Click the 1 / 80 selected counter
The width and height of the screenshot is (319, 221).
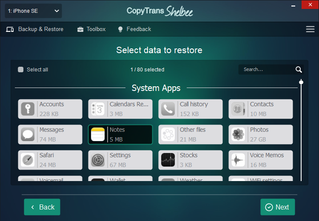(x=147, y=70)
